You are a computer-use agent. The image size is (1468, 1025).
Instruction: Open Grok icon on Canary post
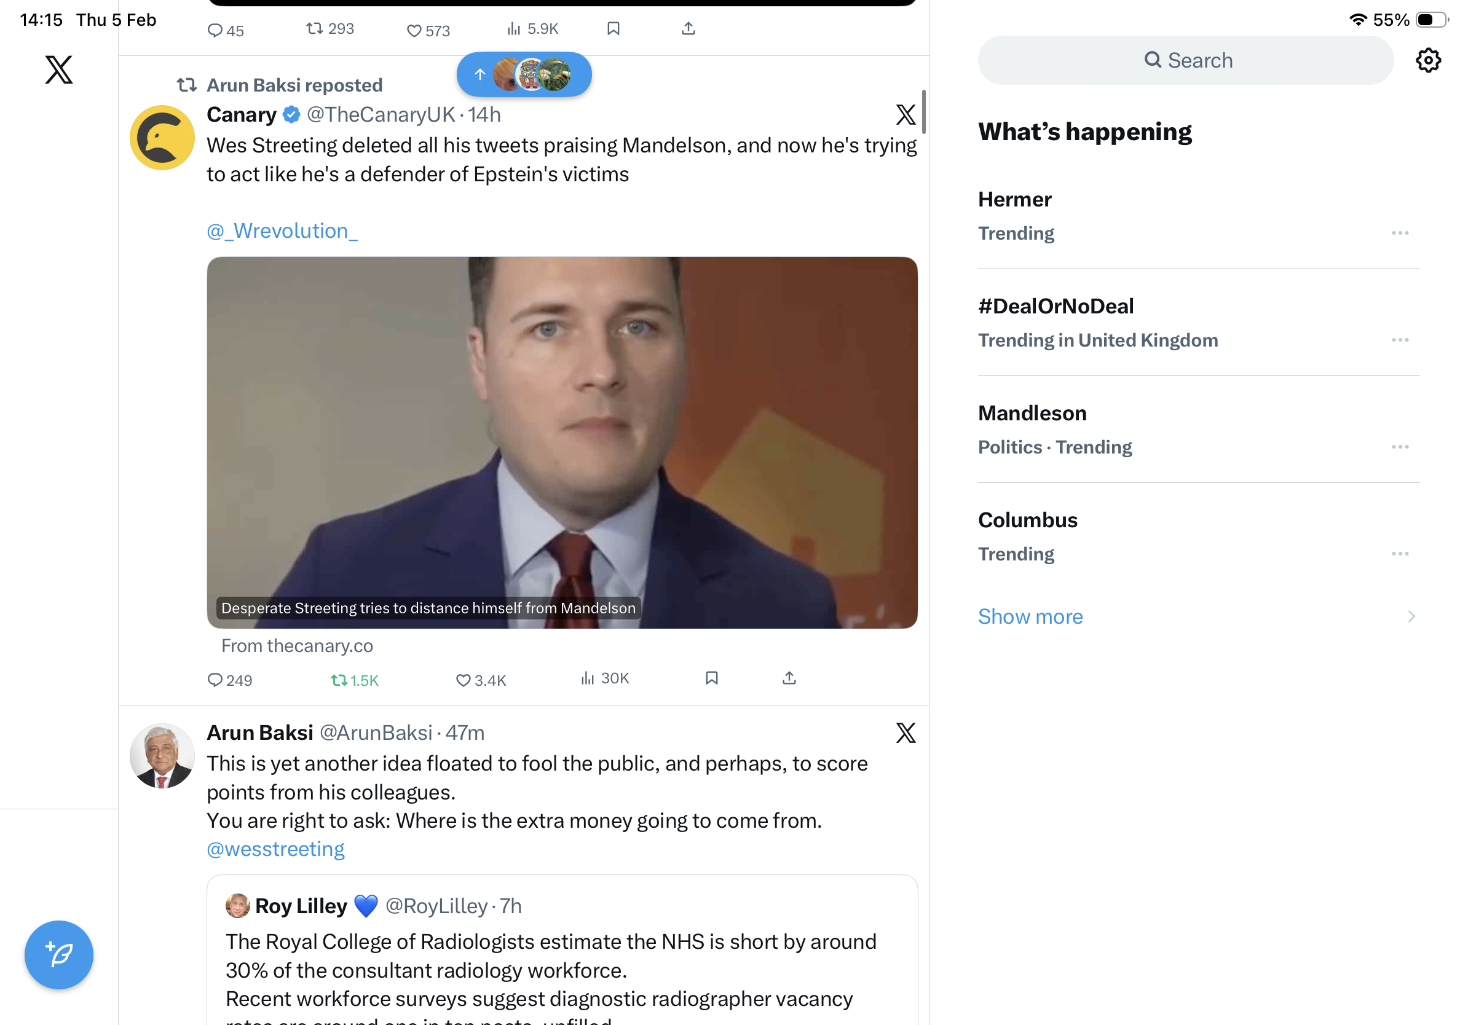(x=906, y=115)
